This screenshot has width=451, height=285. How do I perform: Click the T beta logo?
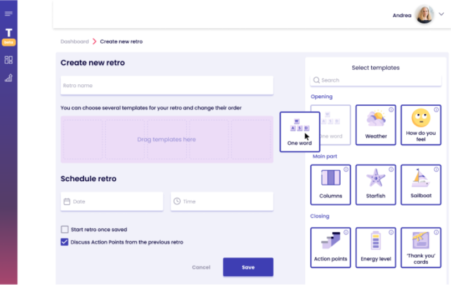click(x=9, y=37)
